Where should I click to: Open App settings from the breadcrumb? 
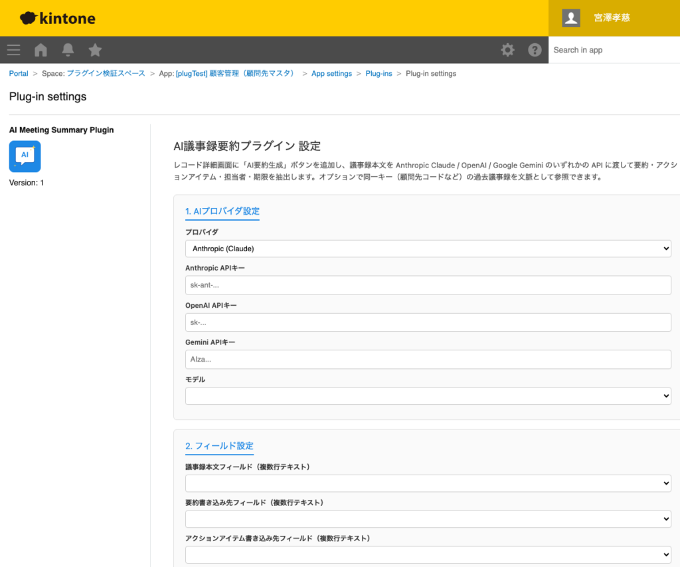331,73
